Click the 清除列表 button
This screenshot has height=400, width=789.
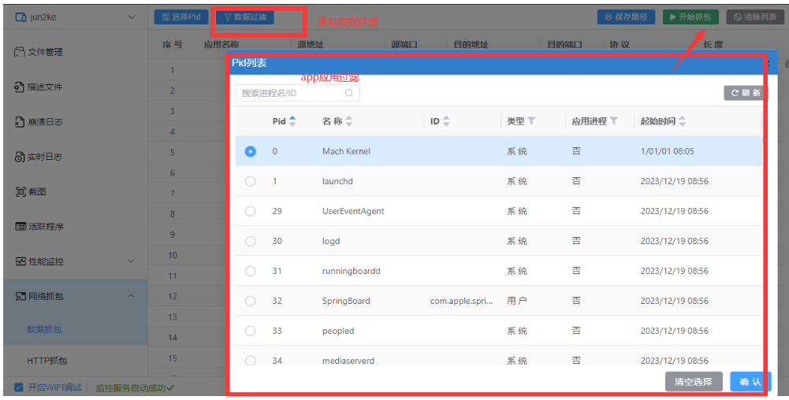[x=755, y=17]
